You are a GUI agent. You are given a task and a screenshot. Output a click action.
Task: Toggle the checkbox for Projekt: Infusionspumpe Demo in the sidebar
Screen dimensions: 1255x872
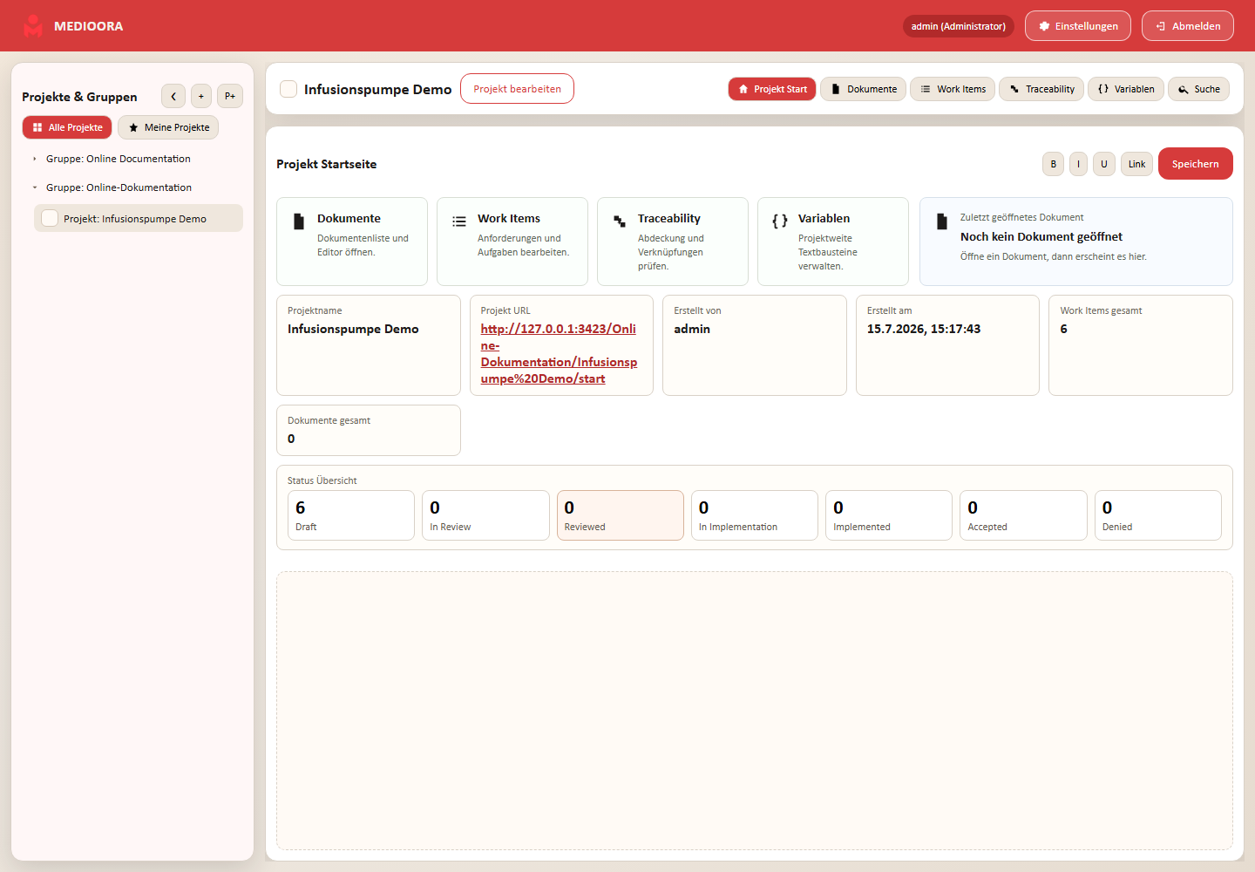50,218
